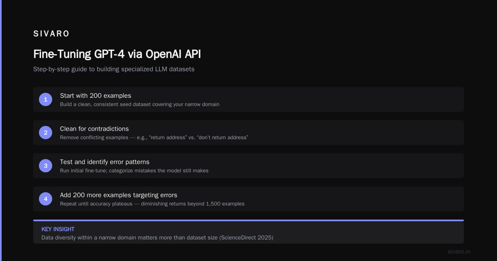Click the SIVARO brand name
The width and height of the screenshot is (497, 261).
click(x=51, y=34)
